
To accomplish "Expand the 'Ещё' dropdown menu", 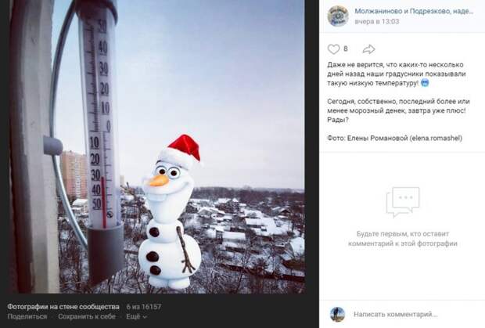I will click(136, 316).
